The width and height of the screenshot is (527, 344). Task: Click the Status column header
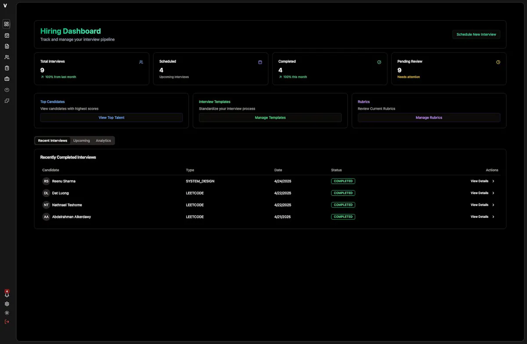[x=336, y=170]
